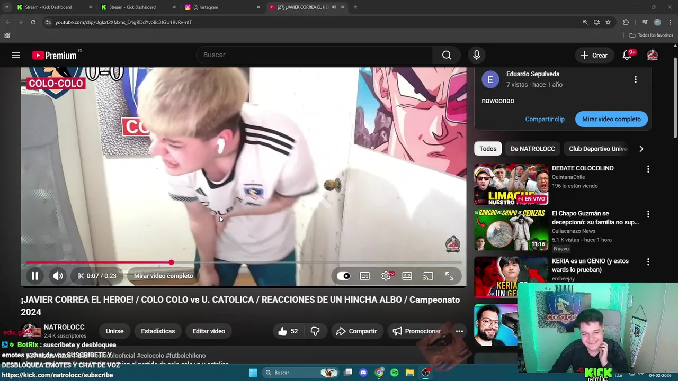Toggle subtitles on the player
This screenshot has width=678, height=381.
[364, 276]
